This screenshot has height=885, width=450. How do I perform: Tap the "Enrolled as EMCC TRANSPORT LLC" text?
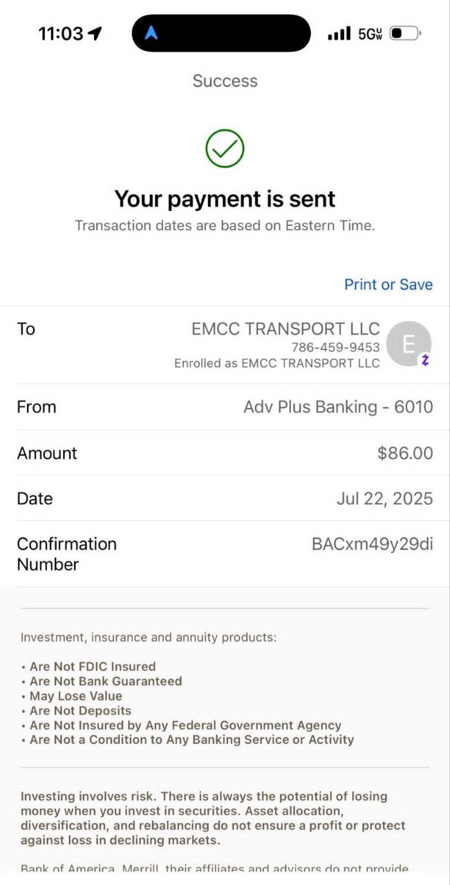tap(276, 363)
